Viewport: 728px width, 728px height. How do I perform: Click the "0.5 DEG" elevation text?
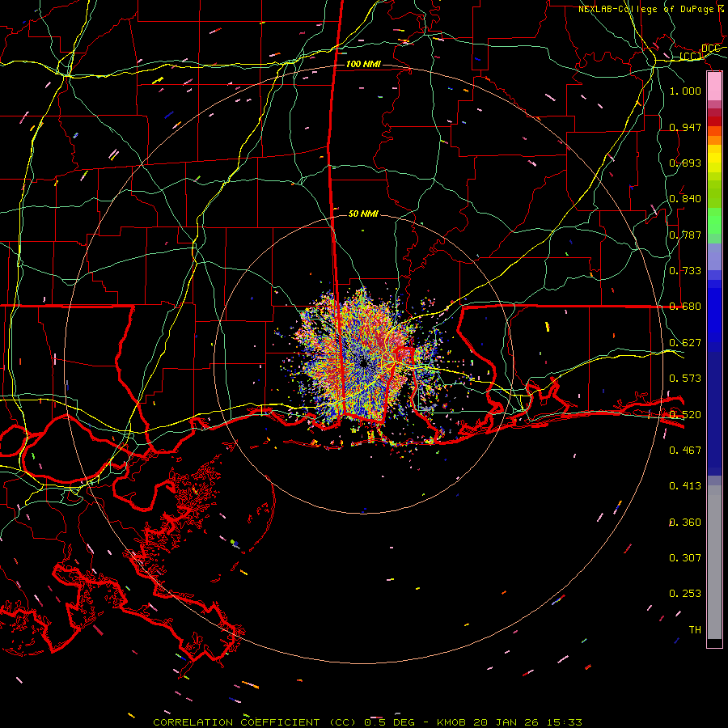point(388,722)
